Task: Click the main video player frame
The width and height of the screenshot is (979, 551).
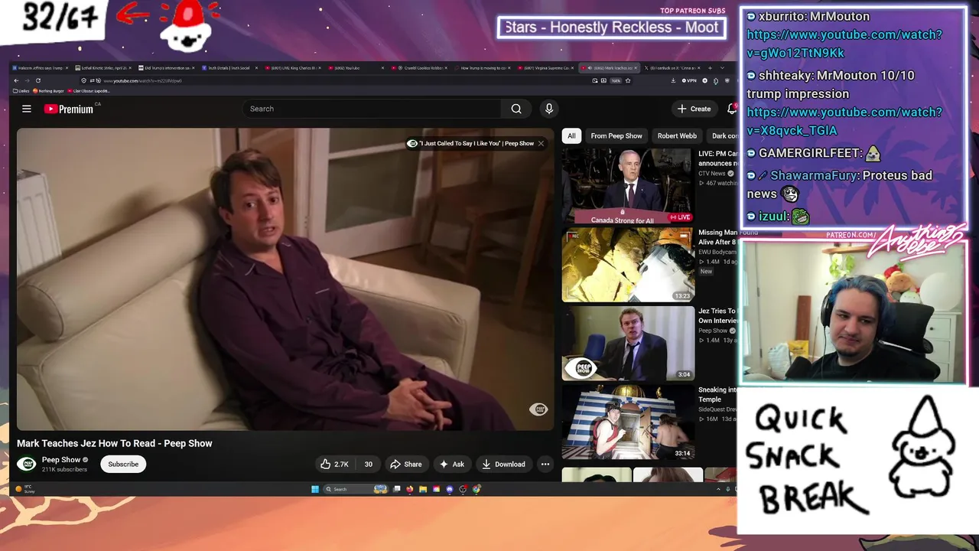Action: click(x=285, y=279)
